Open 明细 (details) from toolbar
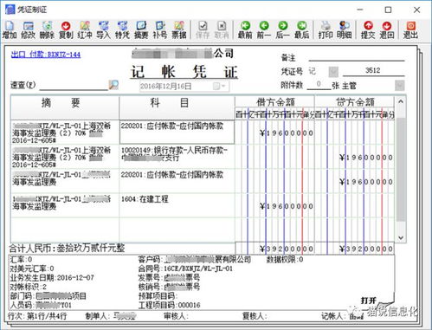This screenshot has width=432, height=330. pyautogui.click(x=345, y=30)
